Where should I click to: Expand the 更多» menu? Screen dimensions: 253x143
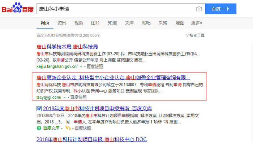[x=197, y=23]
